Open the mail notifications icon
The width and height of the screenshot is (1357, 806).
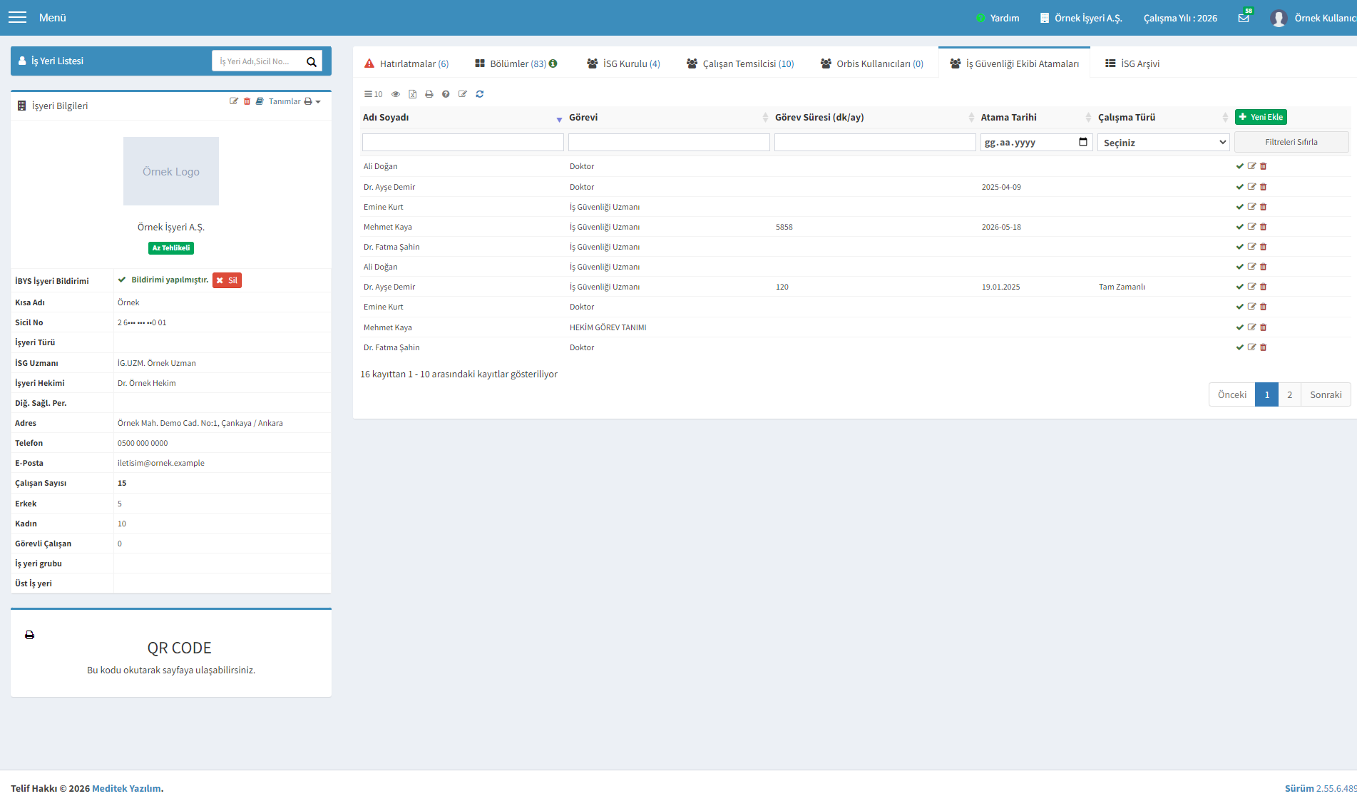tap(1244, 18)
